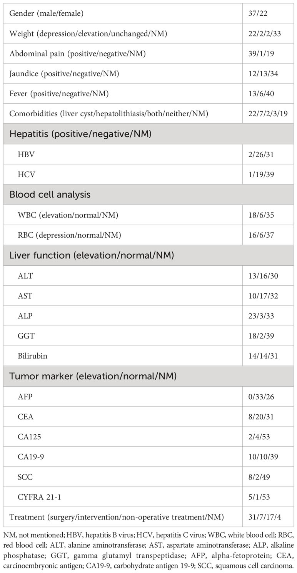Image resolution: width=297 pixels, height=573 pixels.
Task: Select the Abdominal pain row label
Action: click(77, 54)
